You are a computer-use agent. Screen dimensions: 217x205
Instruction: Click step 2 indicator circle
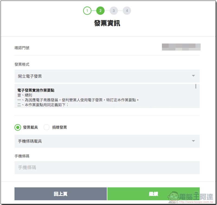tap(100, 11)
